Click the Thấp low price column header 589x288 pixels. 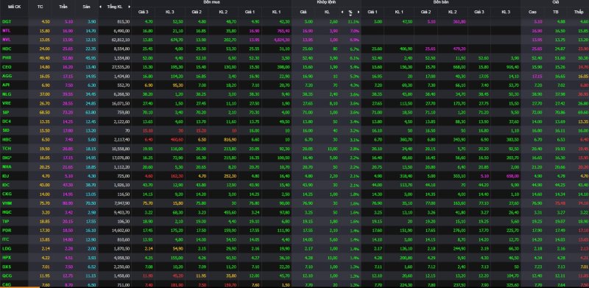click(579, 12)
